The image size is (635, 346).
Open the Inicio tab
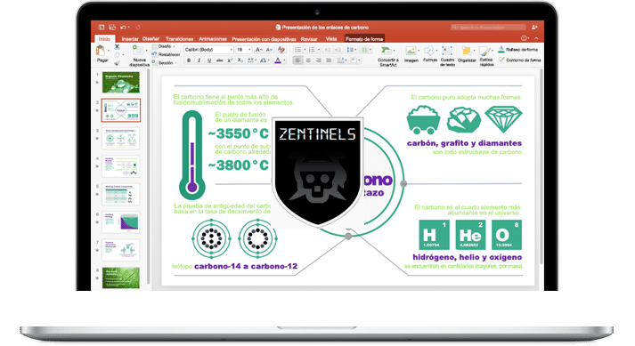tap(104, 39)
